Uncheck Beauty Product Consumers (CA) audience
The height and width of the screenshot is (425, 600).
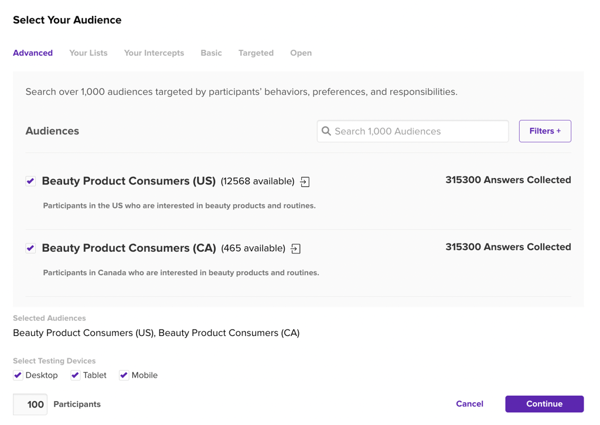click(30, 248)
